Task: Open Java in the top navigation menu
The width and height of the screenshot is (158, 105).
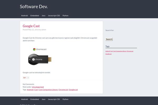Action: pyautogui.click(x=43, y=15)
